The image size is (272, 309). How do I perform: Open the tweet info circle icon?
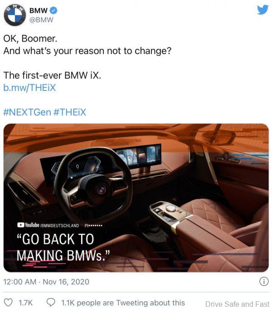click(264, 281)
